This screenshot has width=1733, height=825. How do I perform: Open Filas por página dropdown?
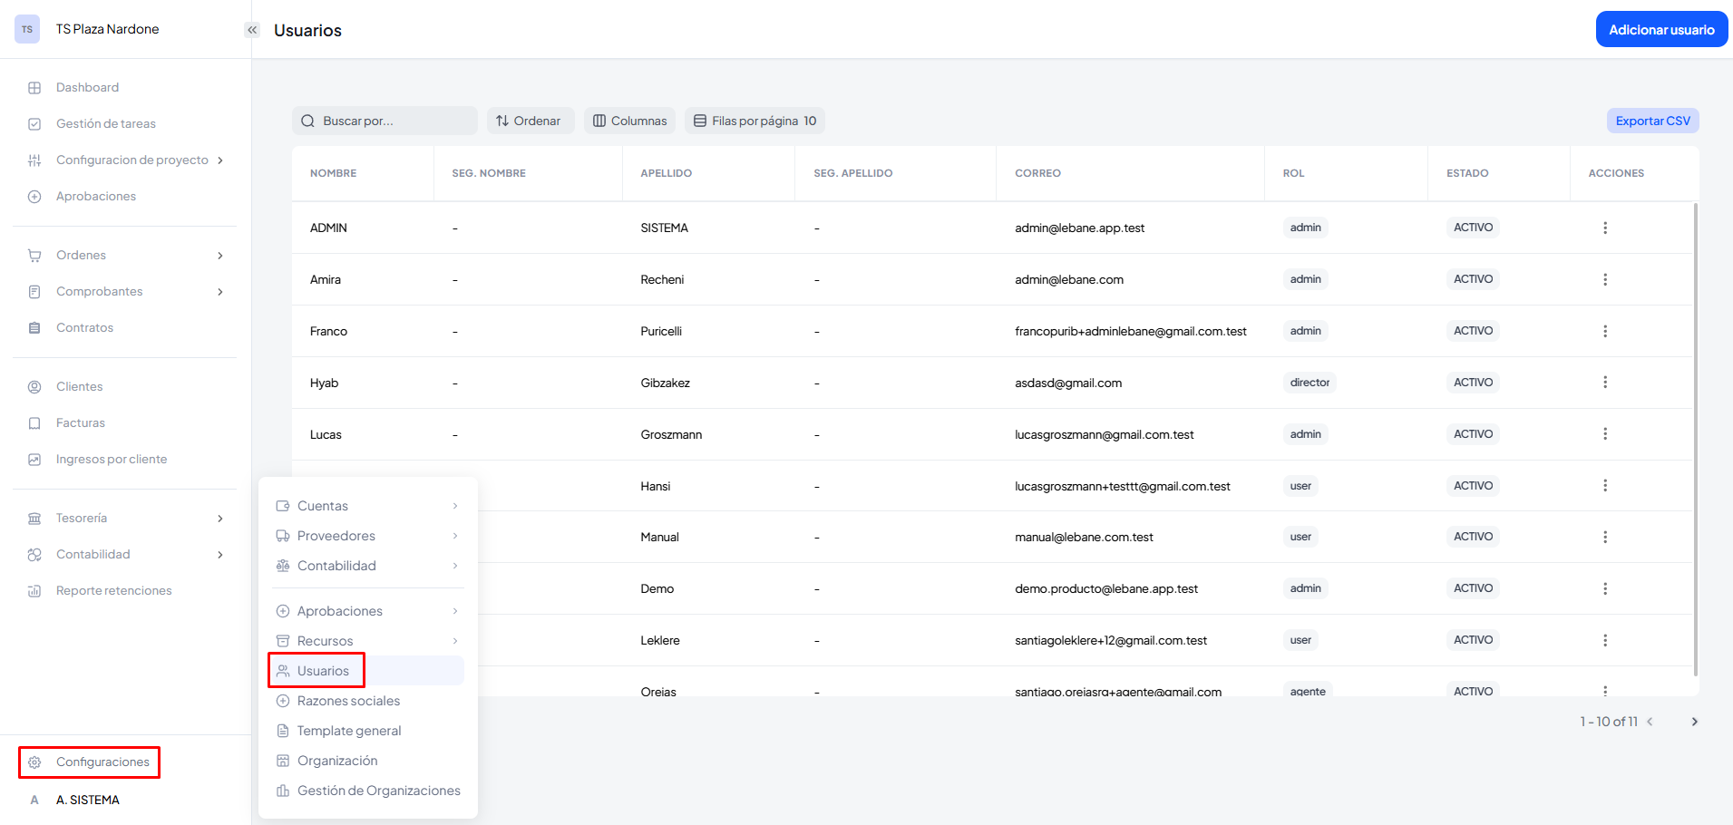755,121
